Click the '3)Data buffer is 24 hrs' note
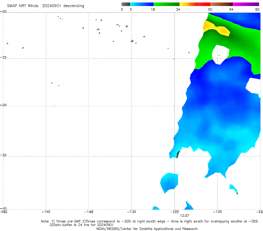 pyautogui.click(x=82, y=225)
